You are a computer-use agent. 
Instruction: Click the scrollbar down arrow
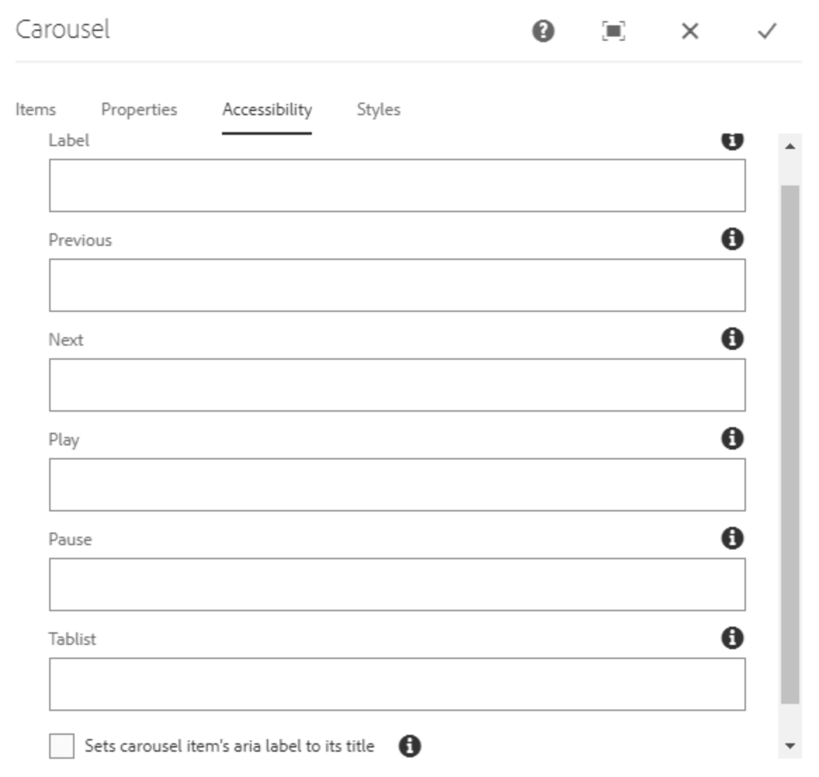790,746
